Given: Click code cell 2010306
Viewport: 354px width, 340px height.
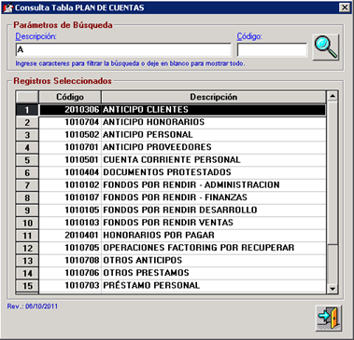Looking at the screenshot, I should click(x=70, y=110).
